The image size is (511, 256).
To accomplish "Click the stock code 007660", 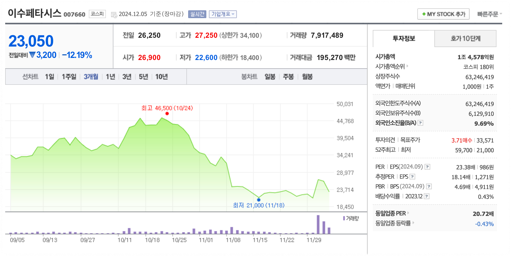I will [75, 14].
